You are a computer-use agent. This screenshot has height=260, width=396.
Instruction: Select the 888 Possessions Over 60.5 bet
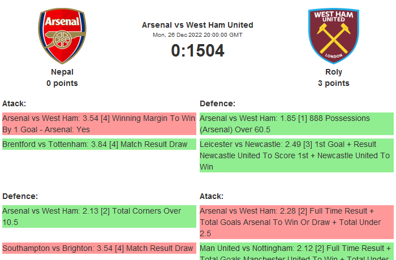click(296, 124)
